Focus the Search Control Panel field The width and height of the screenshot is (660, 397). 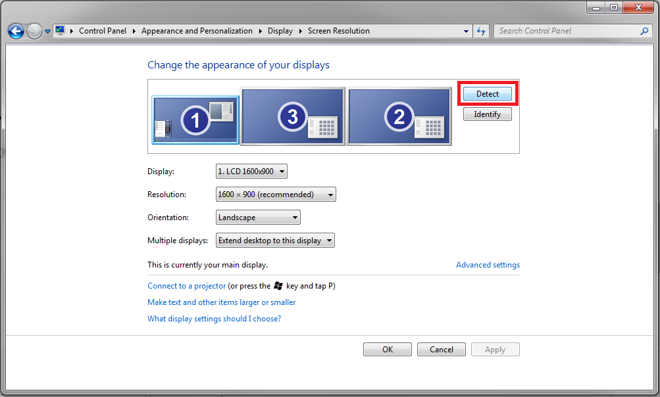pos(566,31)
